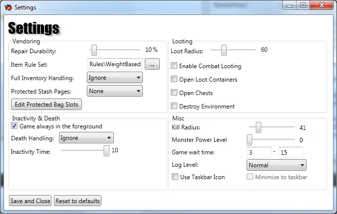
Task: Enable the Destroy Environment checkbox
Action: [174, 106]
